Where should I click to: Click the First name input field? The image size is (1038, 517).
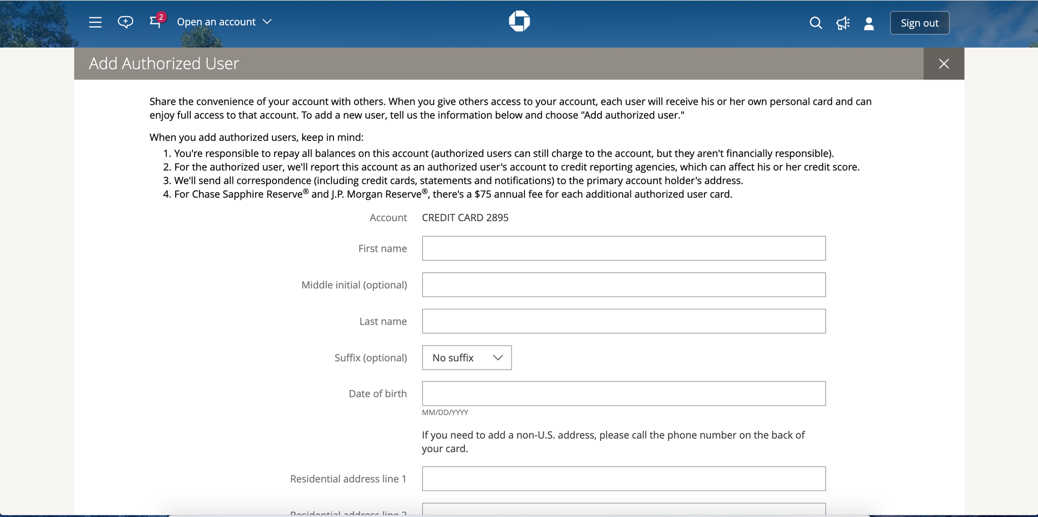(623, 248)
